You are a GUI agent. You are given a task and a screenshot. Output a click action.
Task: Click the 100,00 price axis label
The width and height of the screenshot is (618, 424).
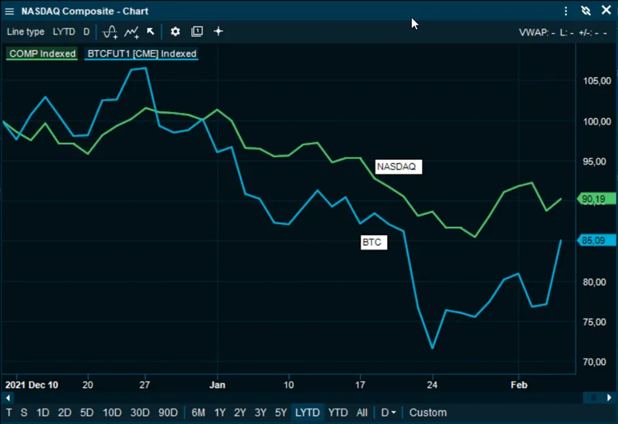596,122
